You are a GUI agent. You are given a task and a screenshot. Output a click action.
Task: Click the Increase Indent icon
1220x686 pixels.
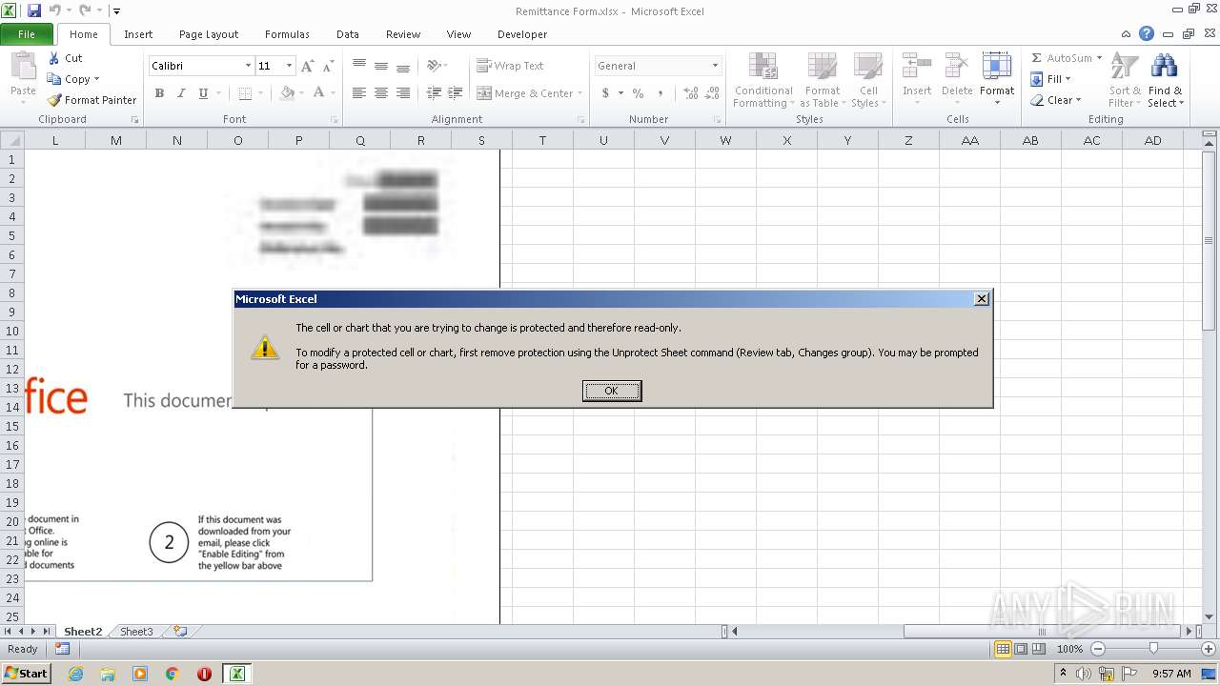(456, 93)
